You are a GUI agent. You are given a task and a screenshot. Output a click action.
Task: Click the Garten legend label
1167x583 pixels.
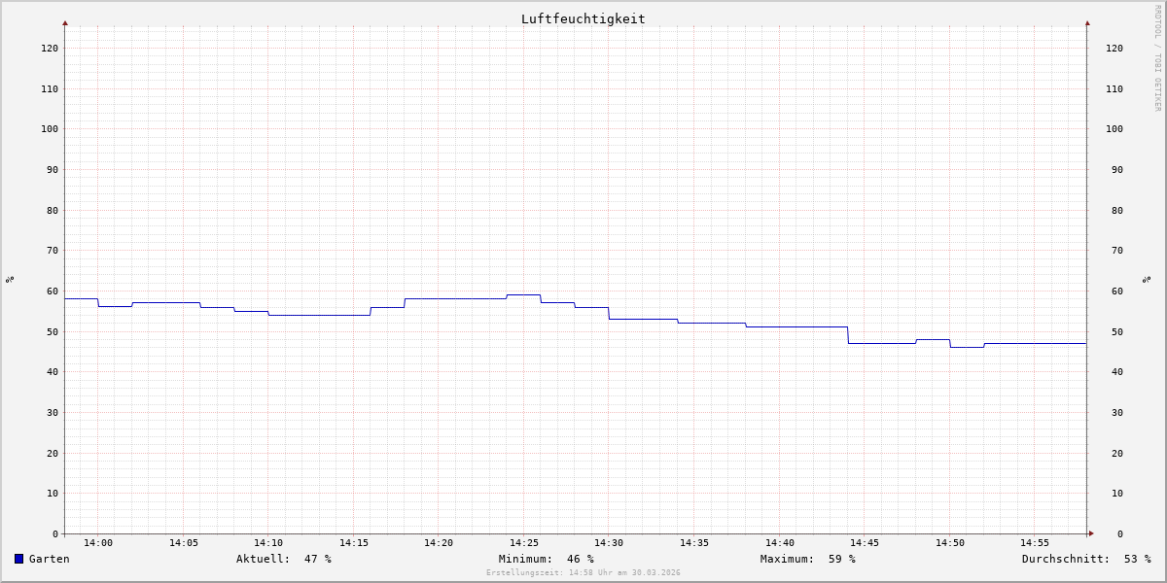pyautogui.click(x=49, y=559)
